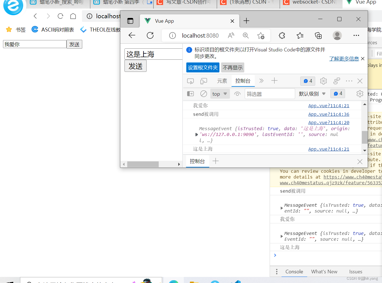Close the Vue App tab
Screen dimensions: 382x283
(x=232, y=21)
